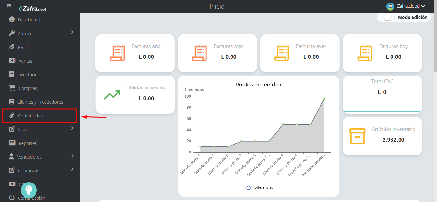
Task: Click Materia prima 4 axis label
Action: pos(273,164)
